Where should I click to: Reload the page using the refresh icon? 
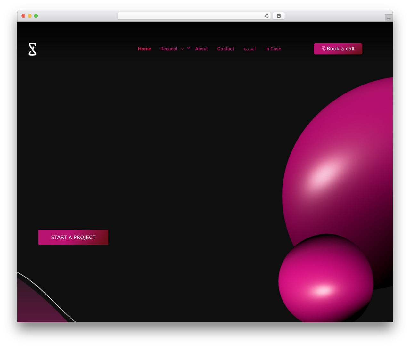point(267,16)
